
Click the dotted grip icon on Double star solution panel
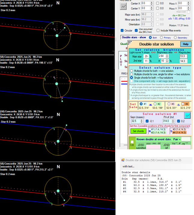pyautogui.click(x=130, y=42)
